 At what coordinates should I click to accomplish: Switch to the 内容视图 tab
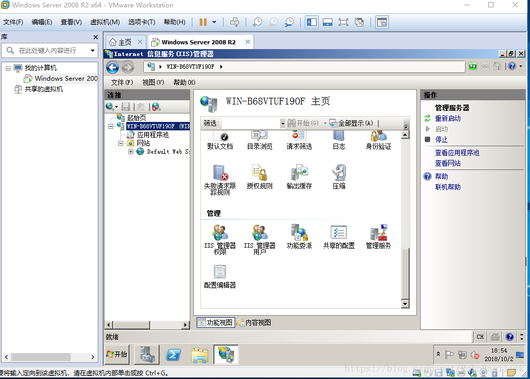tap(254, 323)
